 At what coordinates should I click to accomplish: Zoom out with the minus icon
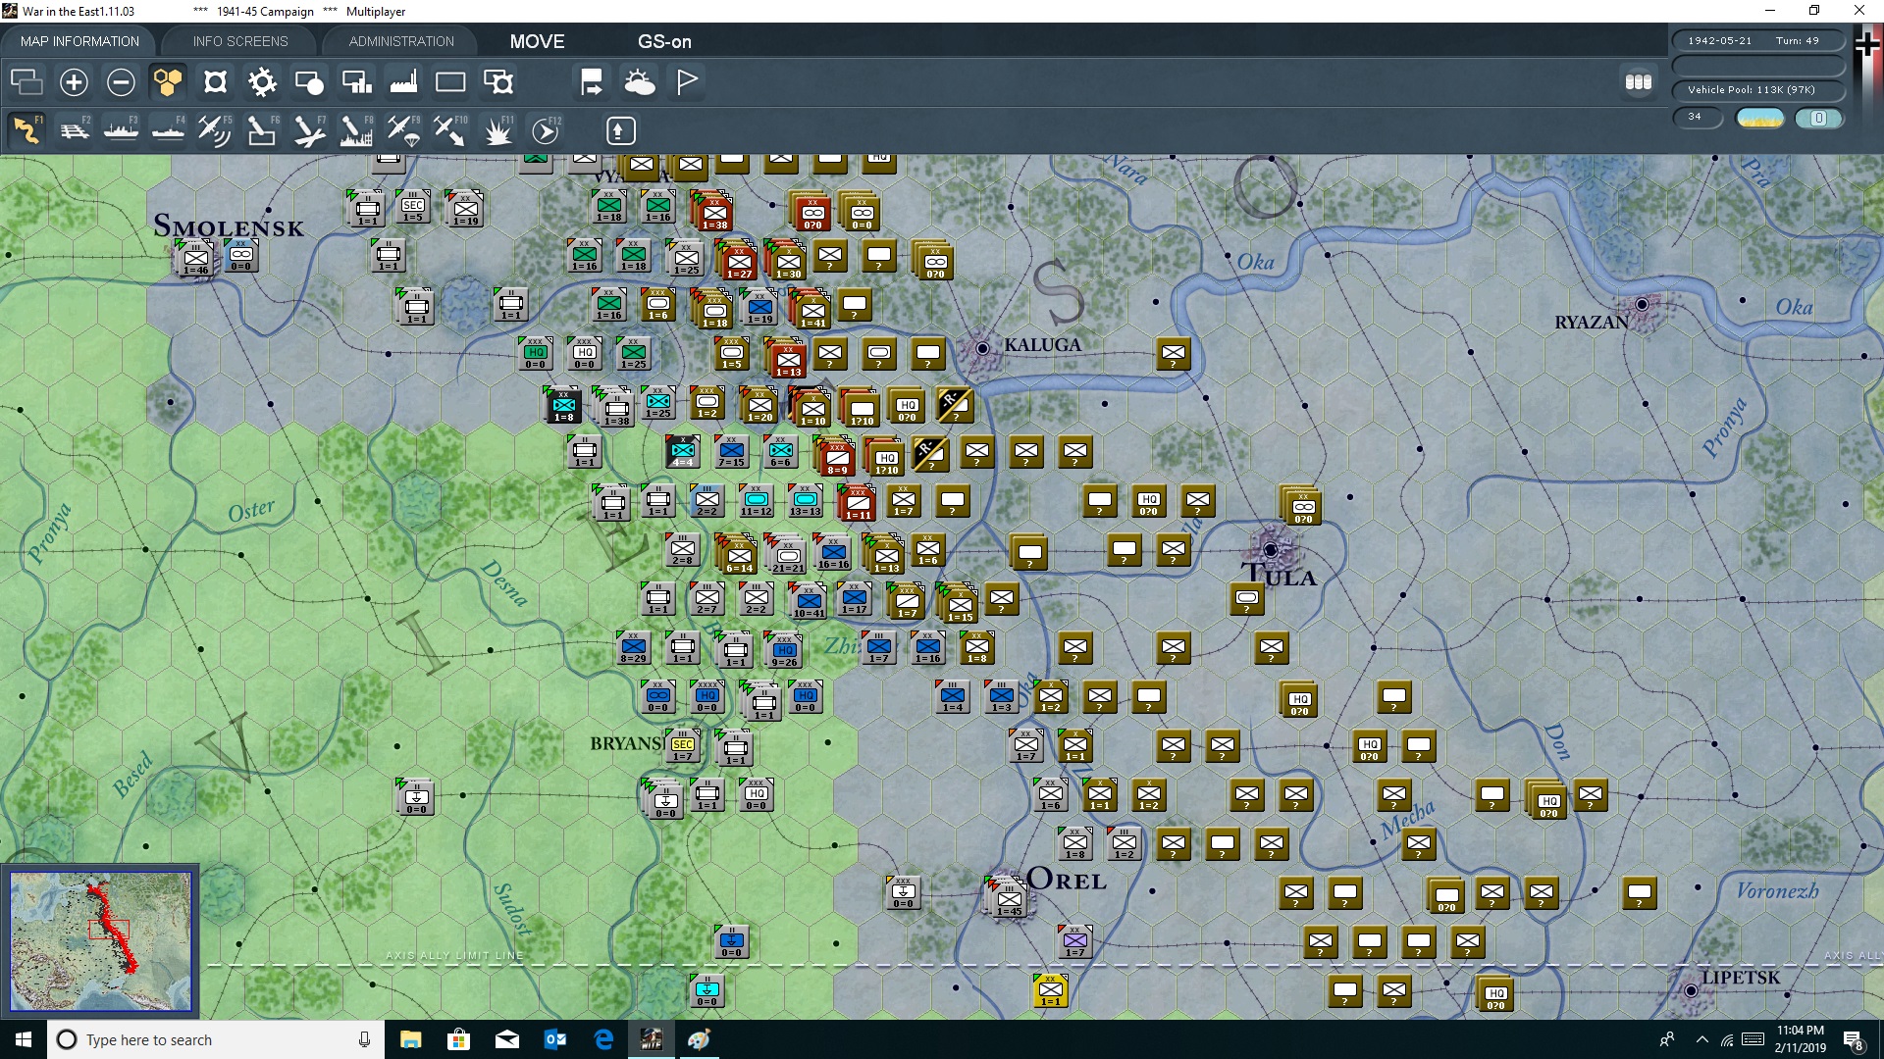pyautogui.click(x=121, y=82)
